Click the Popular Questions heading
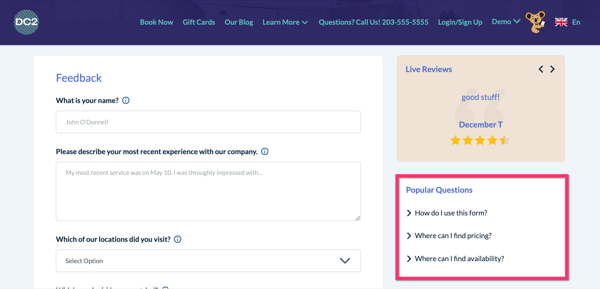 [439, 190]
